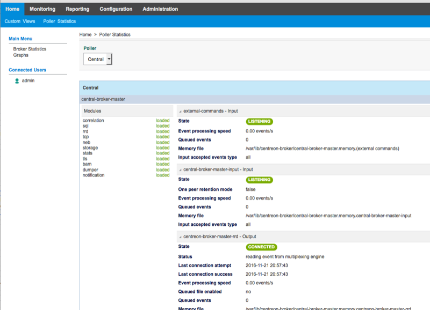This screenshot has width=430, height=310.
Task: Open Broker Statistics in Main Menu
Action: click(30, 49)
